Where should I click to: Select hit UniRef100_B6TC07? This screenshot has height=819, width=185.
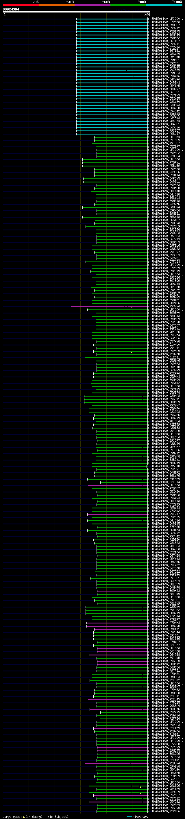click(x=166, y=326)
